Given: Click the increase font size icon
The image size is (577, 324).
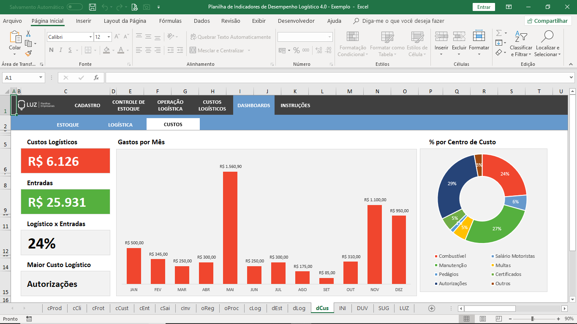Looking at the screenshot, I should coord(118,37).
